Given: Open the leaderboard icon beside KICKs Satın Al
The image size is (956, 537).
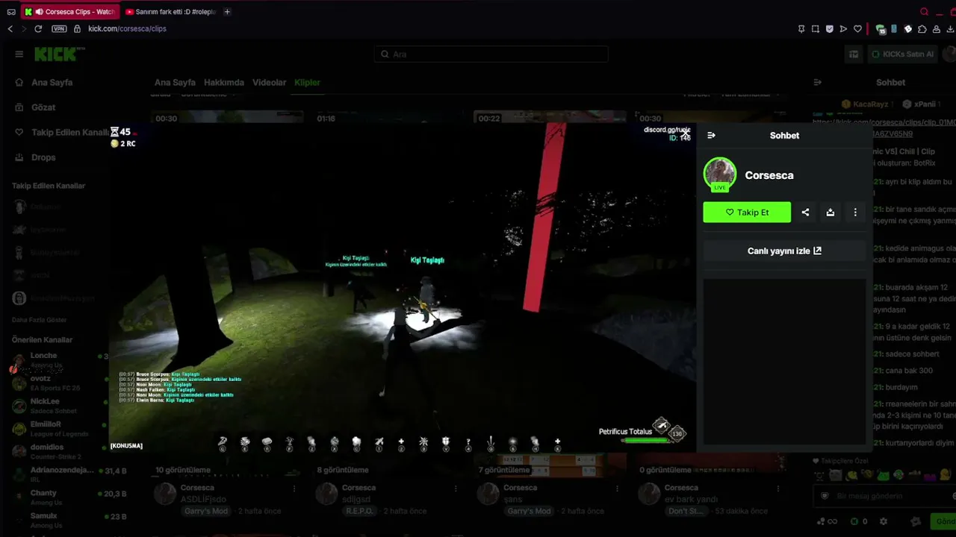Looking at the screenshot, I should (854, 54).
